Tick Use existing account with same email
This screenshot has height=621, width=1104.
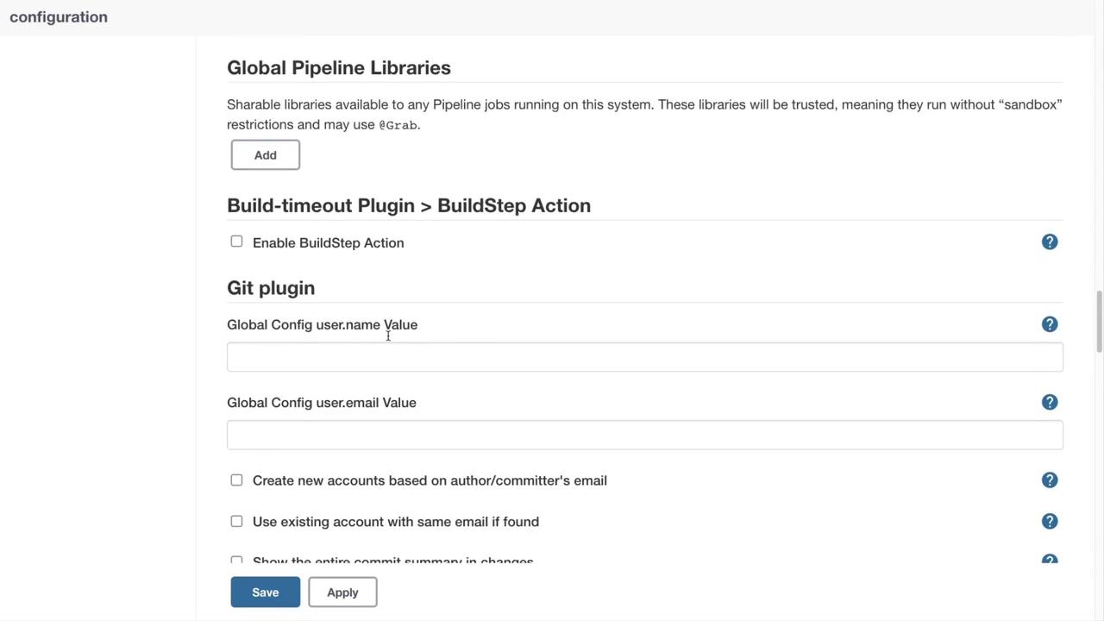[236, 522]
